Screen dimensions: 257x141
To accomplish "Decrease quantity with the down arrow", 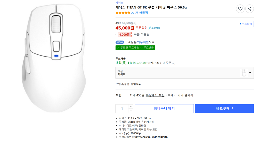I will [x=131, y=110].
